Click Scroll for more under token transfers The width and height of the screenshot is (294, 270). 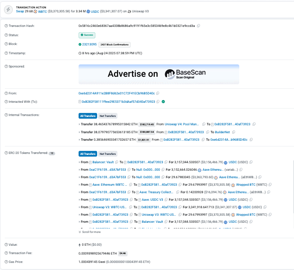(x=90, y=232)
